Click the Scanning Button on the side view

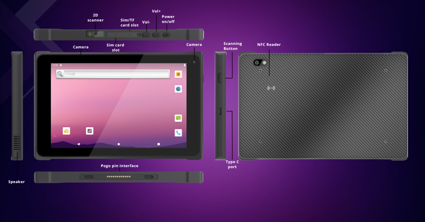coord(219,78)
